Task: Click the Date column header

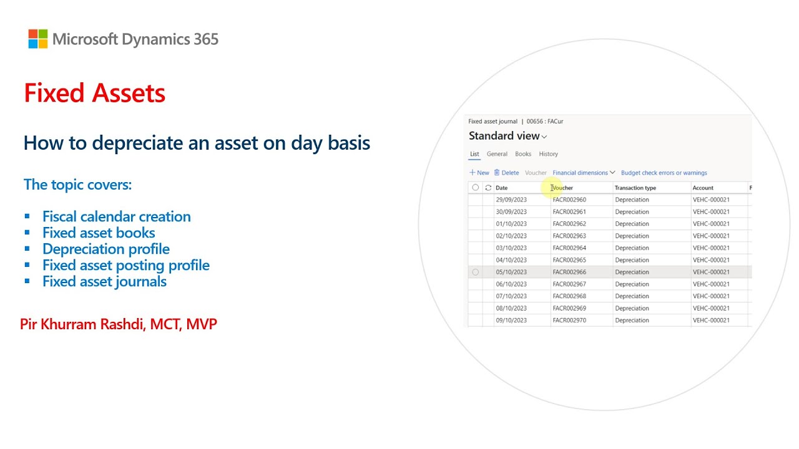Action: [501, 188]
